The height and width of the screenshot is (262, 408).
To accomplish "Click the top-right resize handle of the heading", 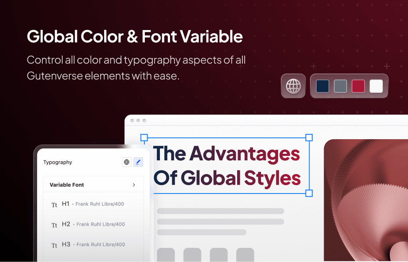I will coord(309,137).
